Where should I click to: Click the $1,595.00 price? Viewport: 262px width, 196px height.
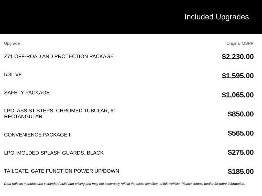pyautogui.click(x=238, y=76)
